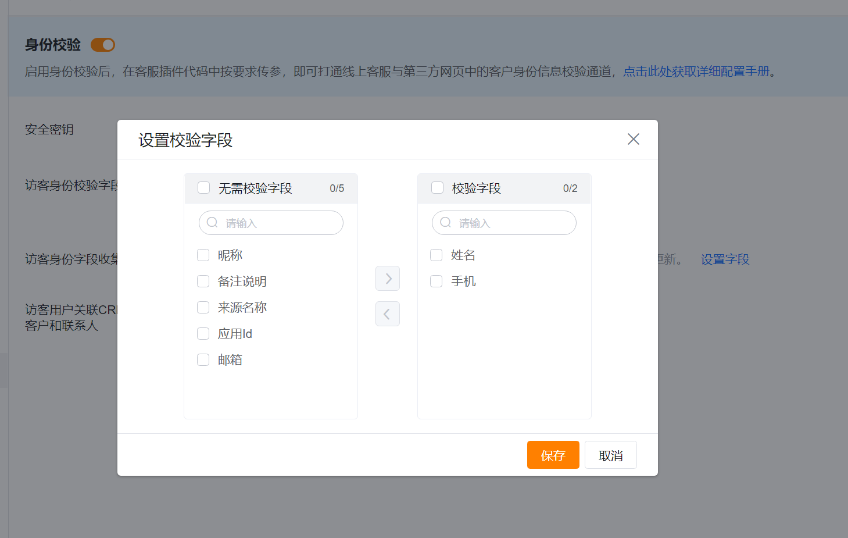Tick the 来源名称 checkbox
The width and height of the screenshot is (848, 538).
[x=203, y=308]
